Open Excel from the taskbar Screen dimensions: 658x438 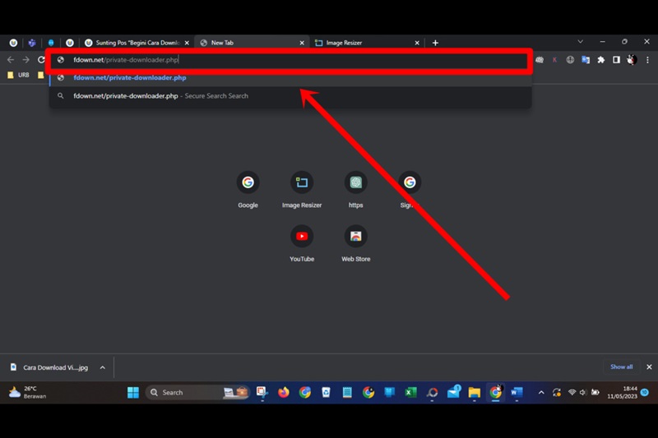tap(410, 393)
